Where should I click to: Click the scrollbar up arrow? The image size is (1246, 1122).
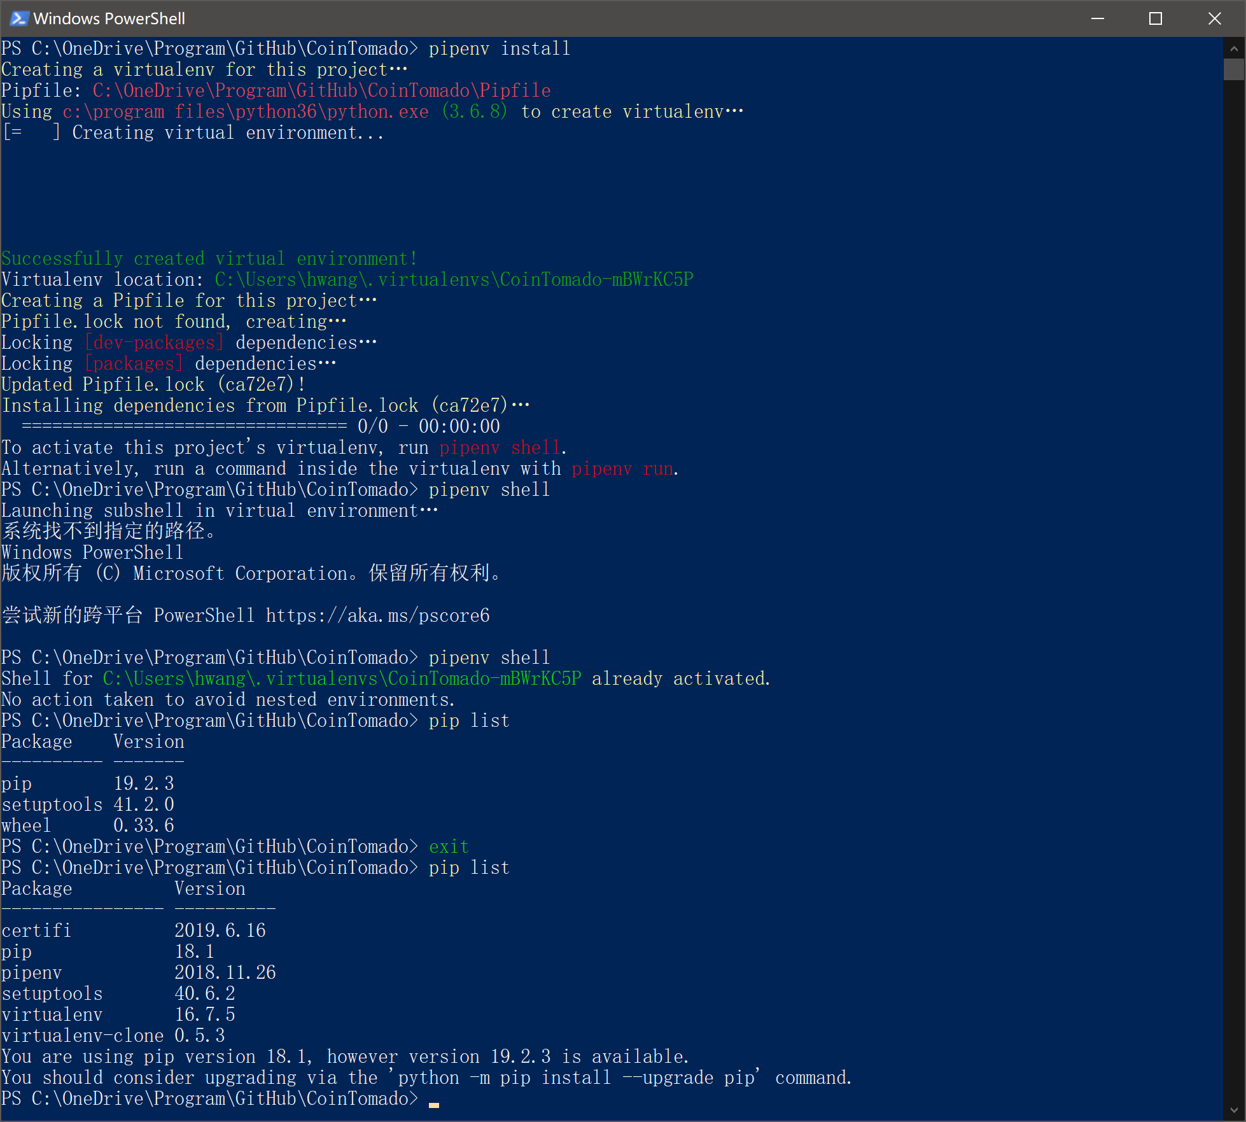(1233, 48)
